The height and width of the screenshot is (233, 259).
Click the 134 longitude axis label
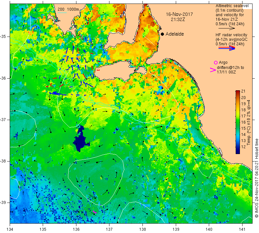pyautogui.click(x=10, y=229)
